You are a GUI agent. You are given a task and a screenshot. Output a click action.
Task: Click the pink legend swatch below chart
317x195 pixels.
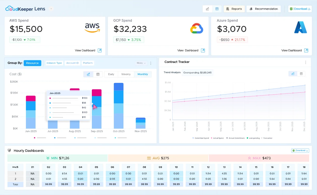[35, 138]
